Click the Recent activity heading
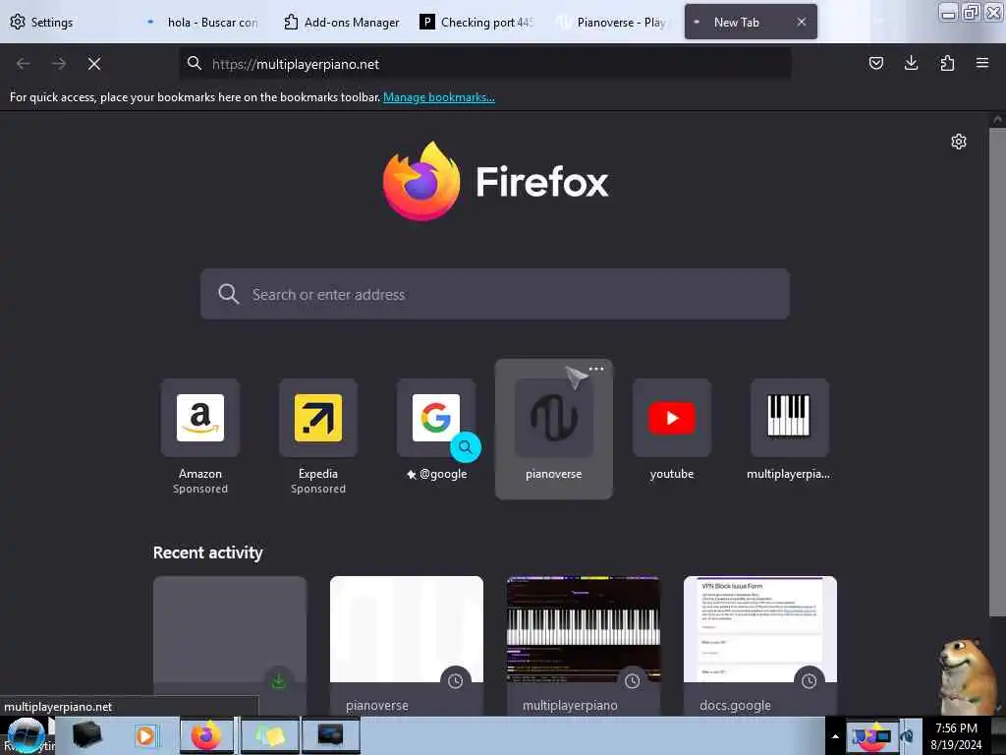The height and width of the screenshot is (755, 1006). [208, 552]
